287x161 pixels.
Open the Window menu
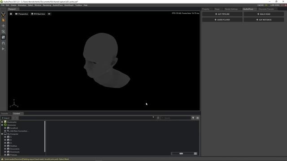point(38,5)
